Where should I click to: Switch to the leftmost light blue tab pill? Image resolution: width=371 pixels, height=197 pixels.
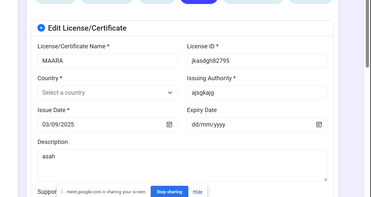click(55, 1)
